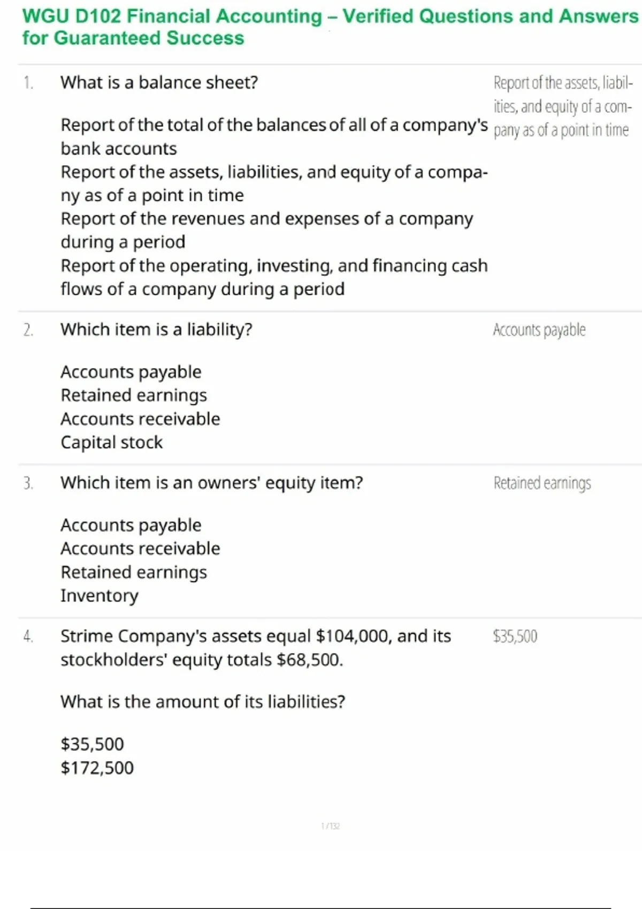Click the Strime Company assets question text
The width and height of the screenshot is (642, 909).
tap(256, 648)
